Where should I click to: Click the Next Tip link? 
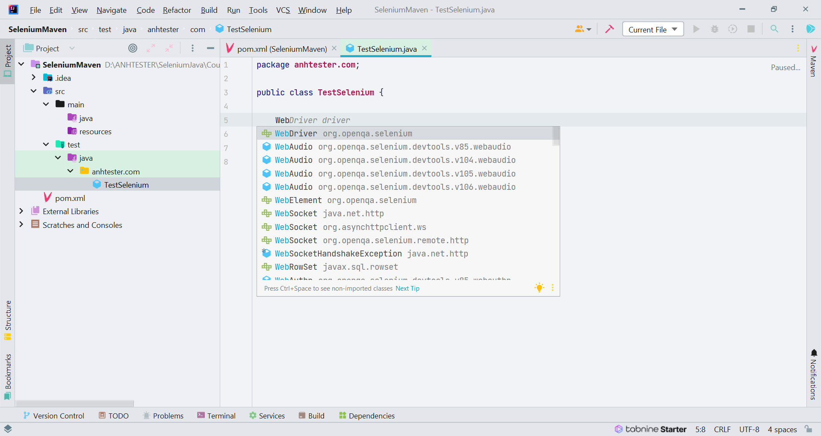[407, 289]
